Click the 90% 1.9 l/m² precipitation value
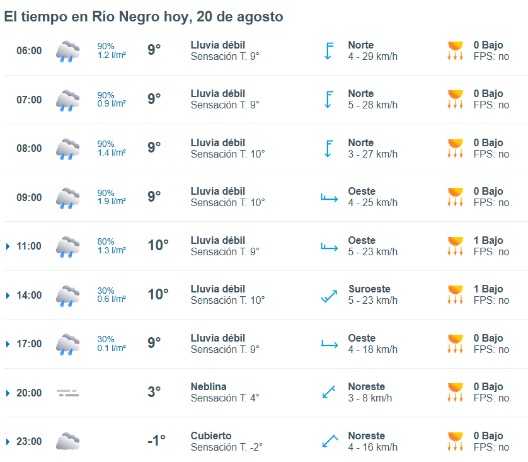528x462 pixels. tap(112, 197)
